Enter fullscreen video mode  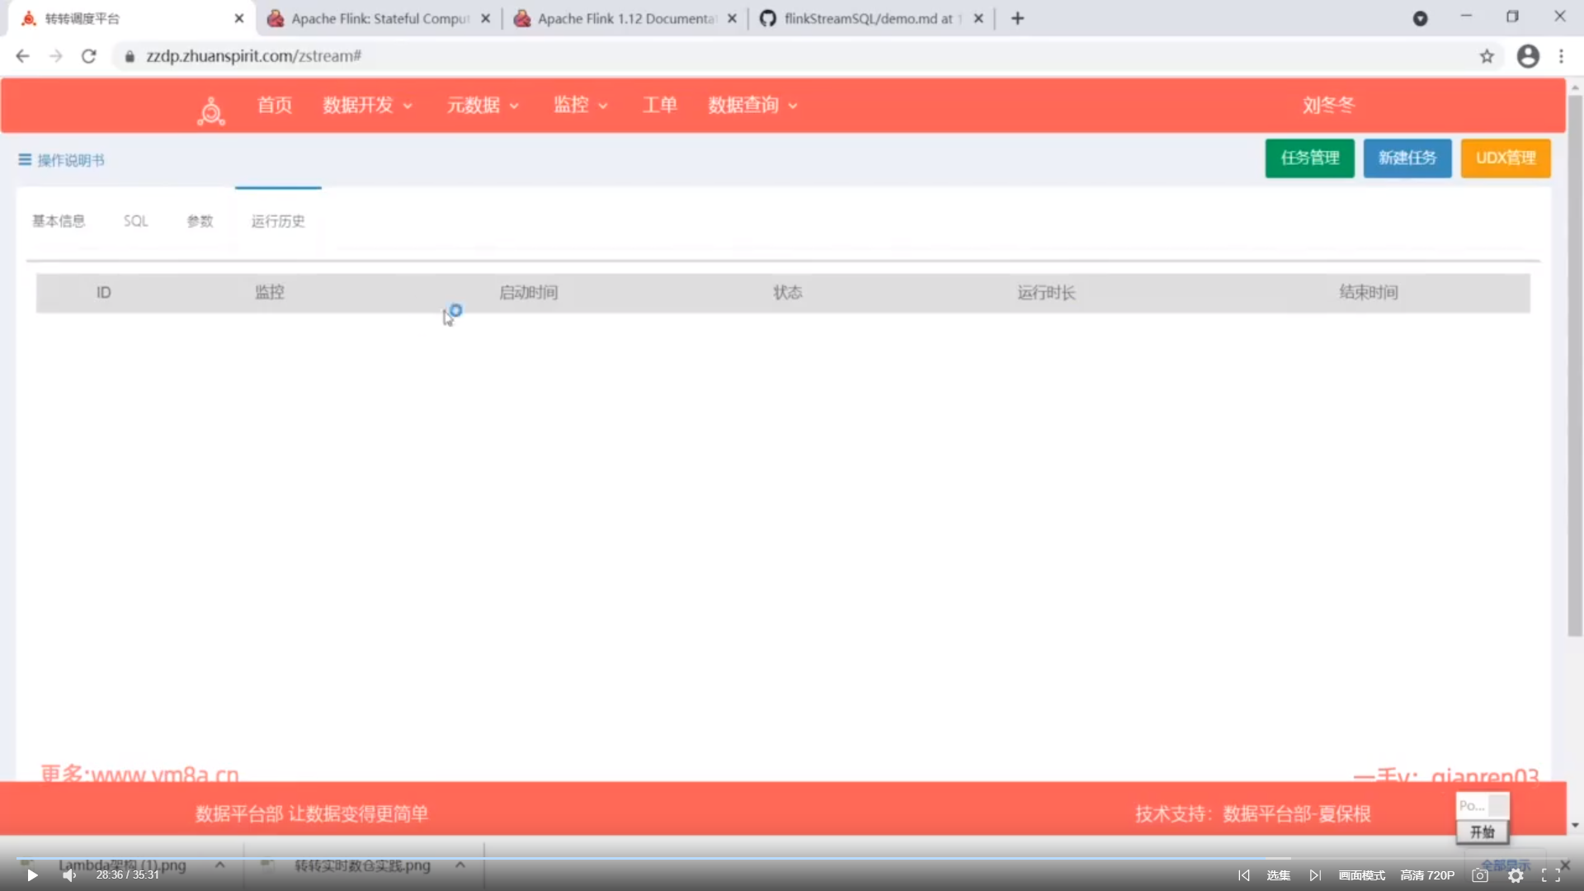pyautogui.click(x=1550, y=875)
